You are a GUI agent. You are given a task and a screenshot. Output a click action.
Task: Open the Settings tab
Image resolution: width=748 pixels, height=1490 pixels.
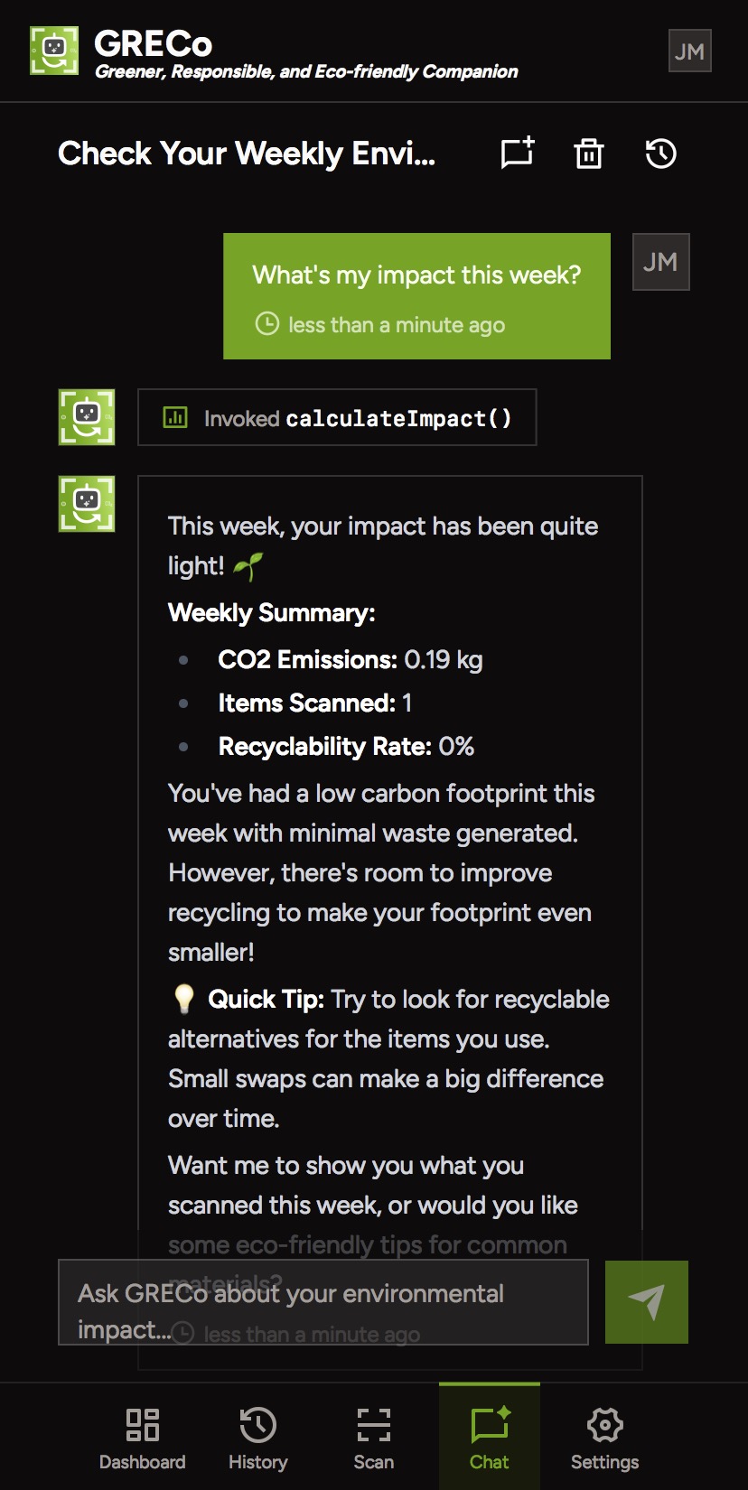click(604, 1438)
